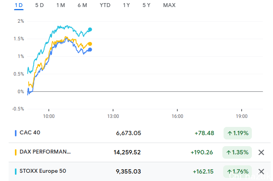
Task: Click the +190.26 change value
Action: click(x=202, y=152)
